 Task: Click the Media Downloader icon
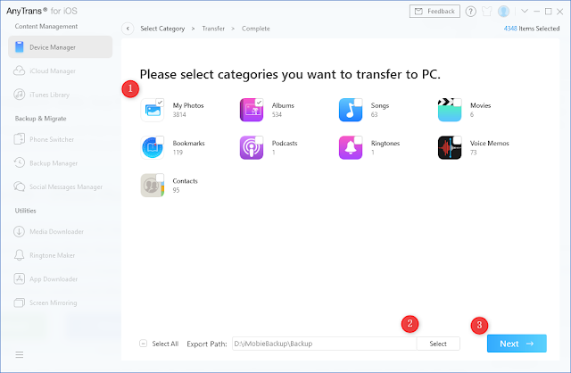[x=19, y=231]
